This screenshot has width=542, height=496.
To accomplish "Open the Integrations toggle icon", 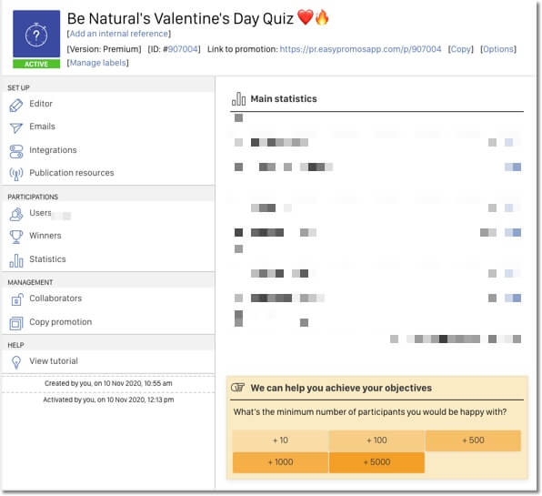I will pos(15,151).
